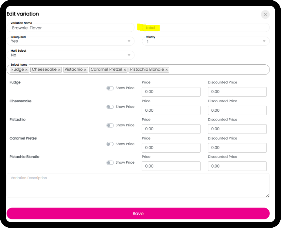Image resolution: width=281 pixels, height=228 pixels.
Task: Remove the Pistachio Blondie tag
Action: pos(167,70)
